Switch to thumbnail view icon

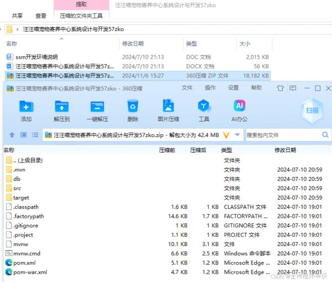click(x=23, y=135)
